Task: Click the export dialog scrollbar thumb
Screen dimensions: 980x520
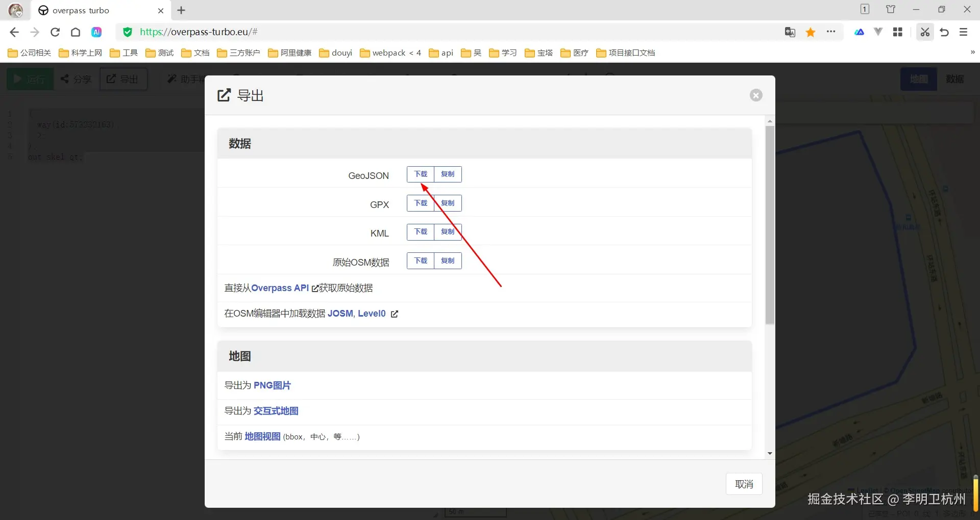Action: coord(770,225)
